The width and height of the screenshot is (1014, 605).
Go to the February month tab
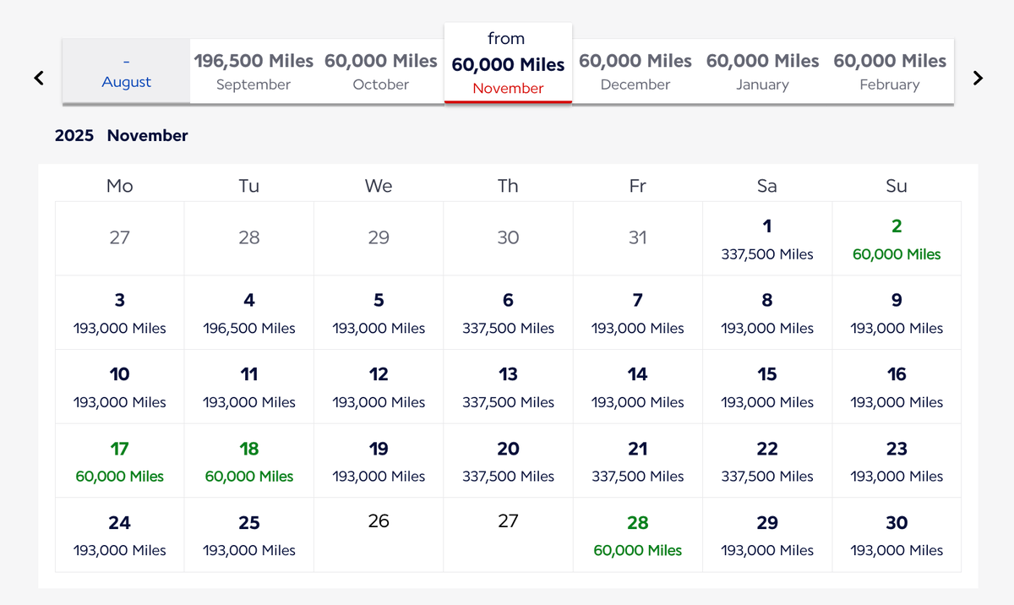click(890, 72)
